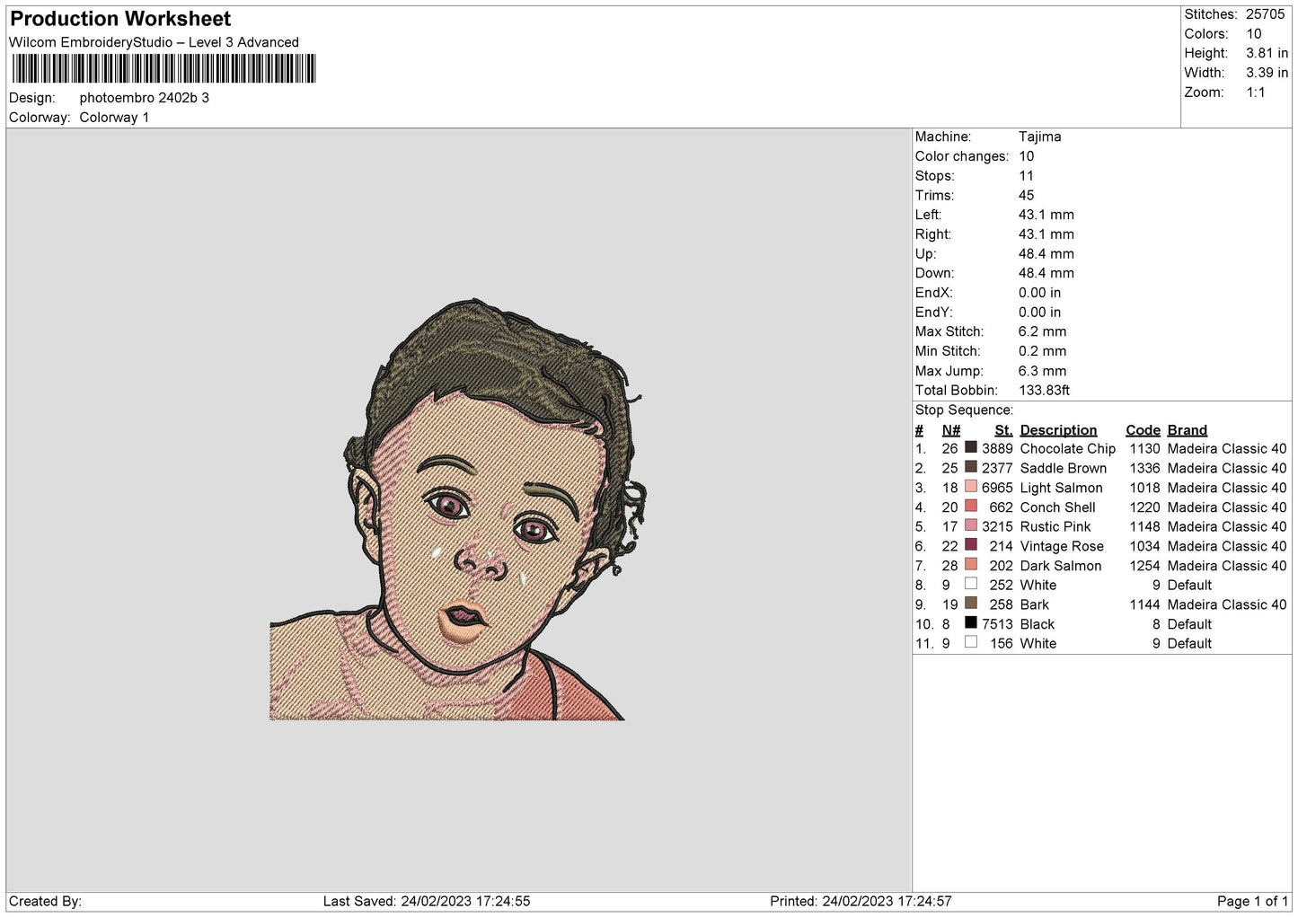Viewport: 1298px width, 917px height.
Task: Click the 'Stops:' label
Action: [934, 176]
